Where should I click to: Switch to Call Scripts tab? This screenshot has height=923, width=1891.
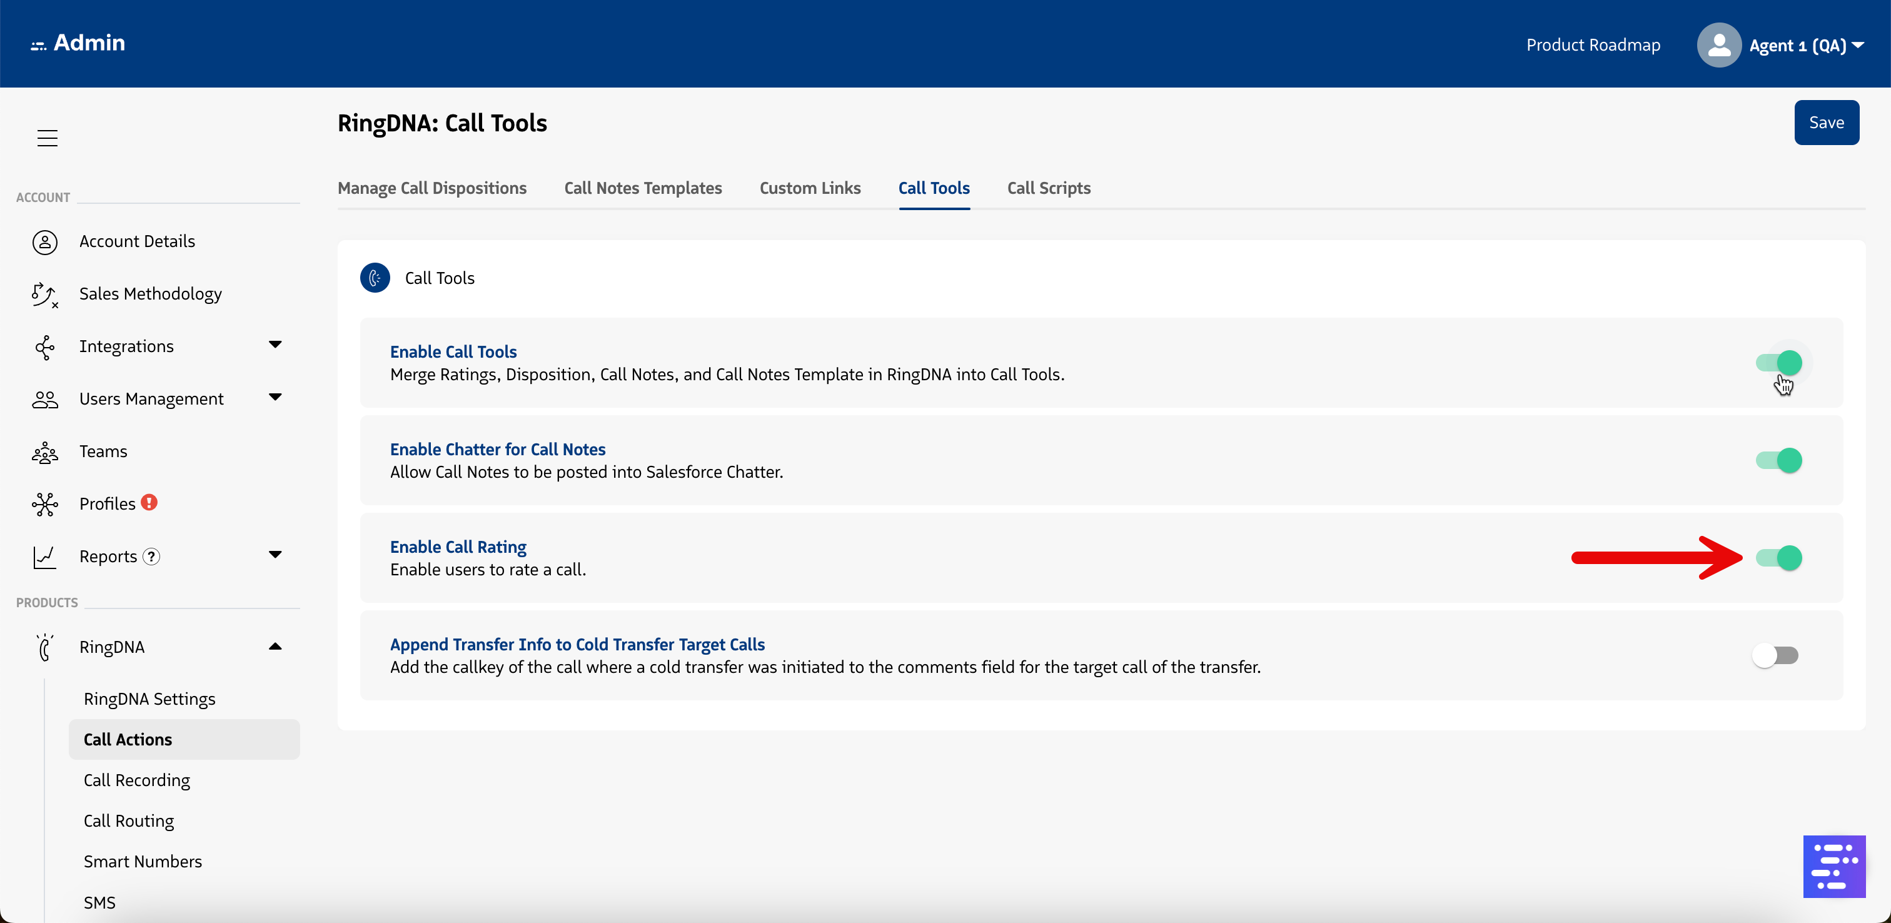click(x=1048, y=189)
